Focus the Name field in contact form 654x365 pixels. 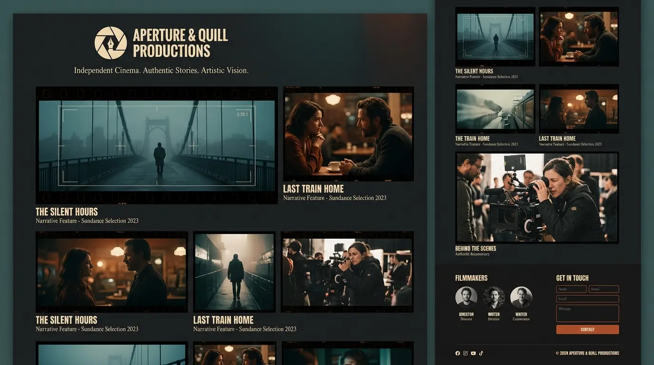[x=572, y=289]
